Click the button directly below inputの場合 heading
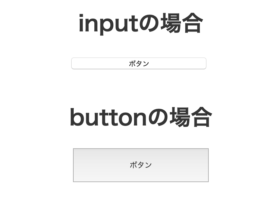This screenshot has width=279, height=197. coord(139,63)
